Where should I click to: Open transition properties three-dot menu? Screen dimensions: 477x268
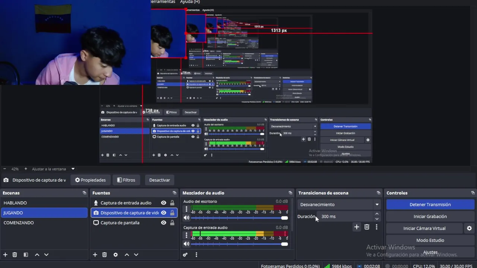pyautogui.click(x=376, y=227)
